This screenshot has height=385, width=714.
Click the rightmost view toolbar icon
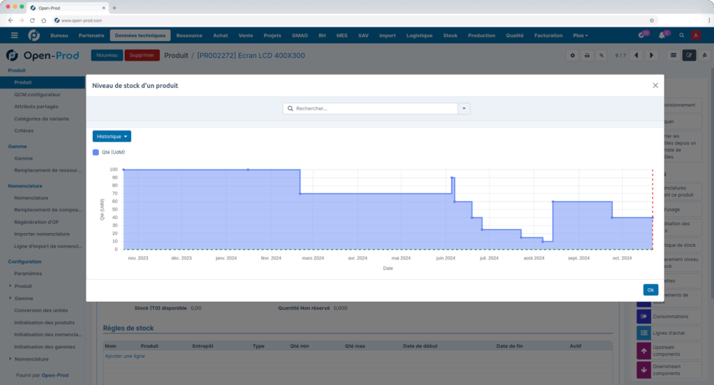704,56
